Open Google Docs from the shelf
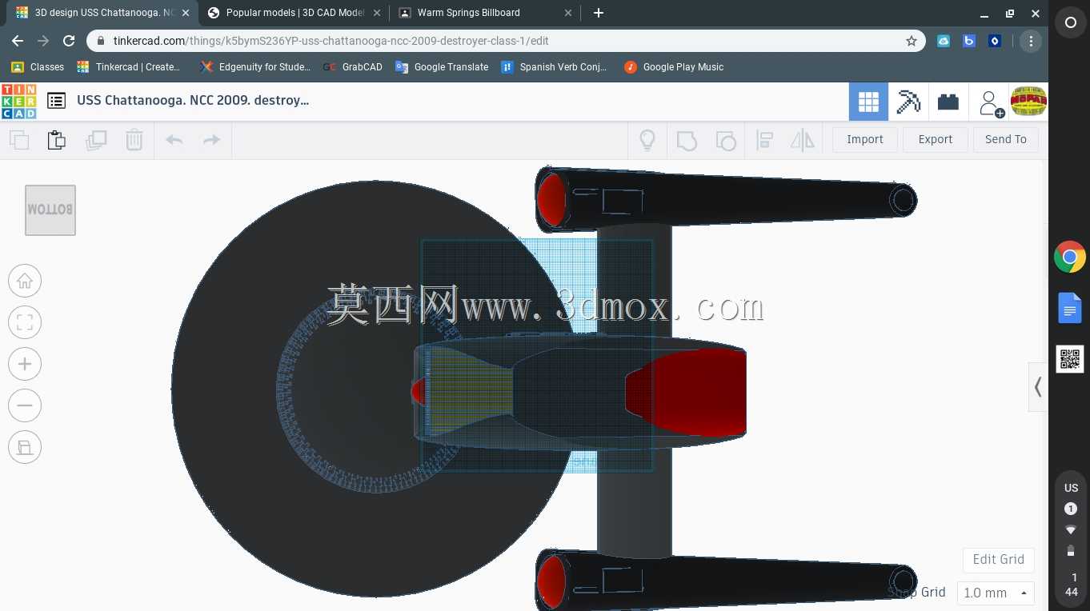The width and height of the screenshot is (1090, 611). pos(1070,308)
